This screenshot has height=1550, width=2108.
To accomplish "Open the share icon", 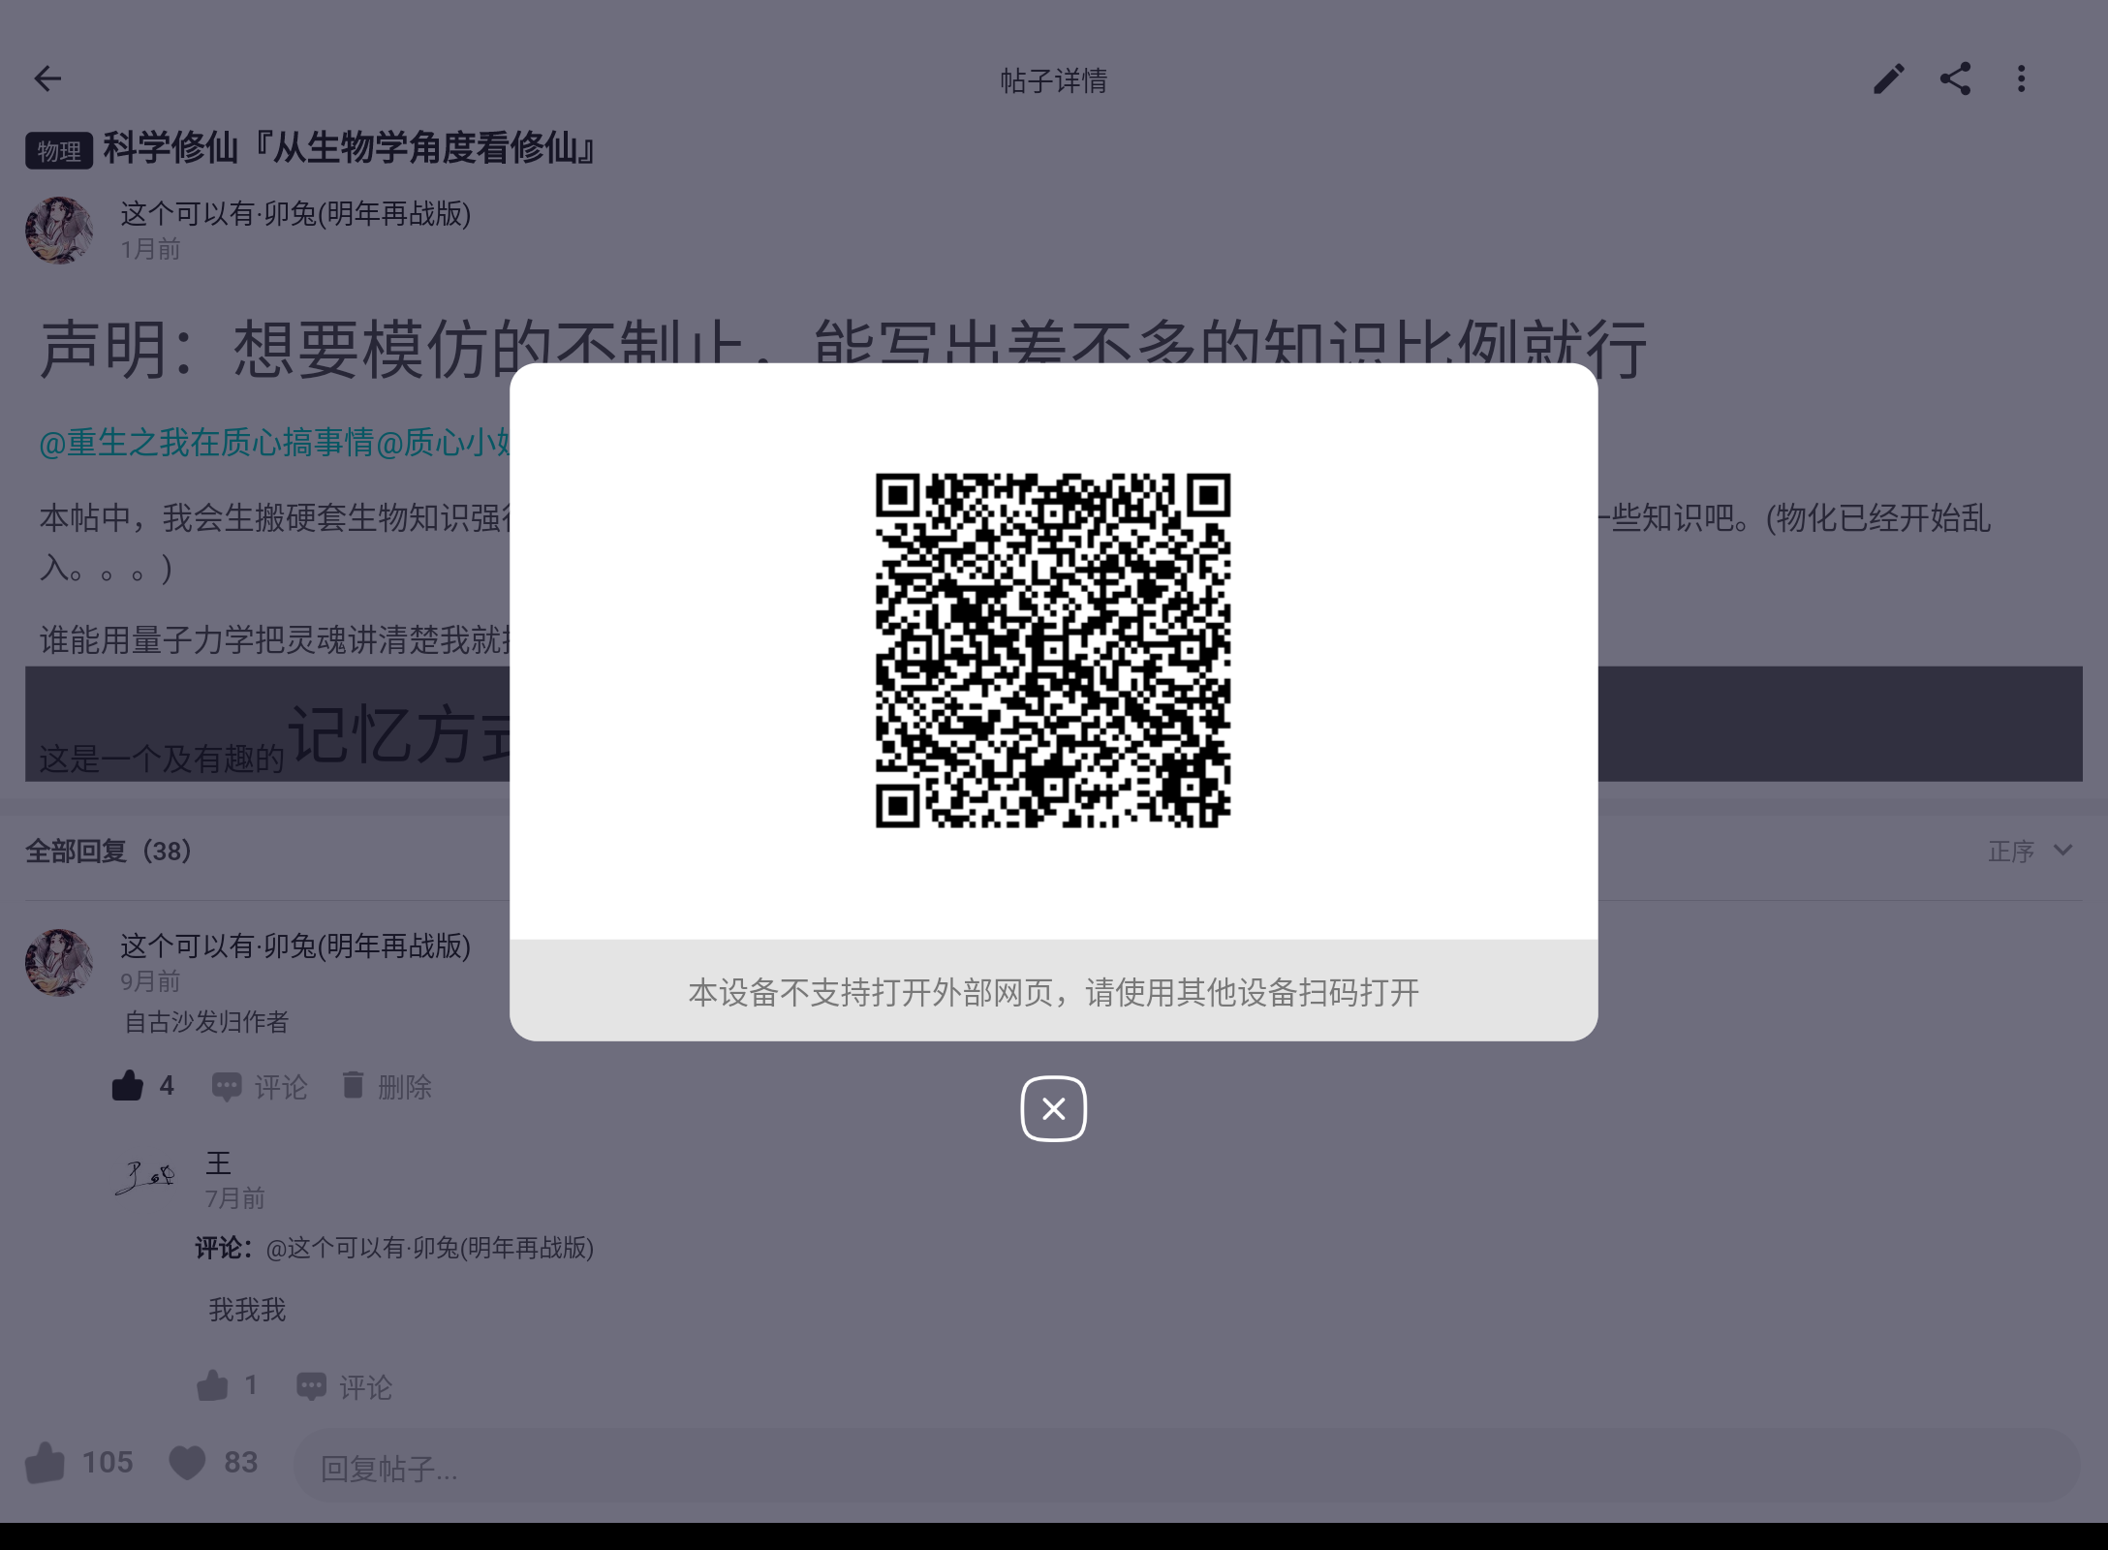I will click(1955, 79).
